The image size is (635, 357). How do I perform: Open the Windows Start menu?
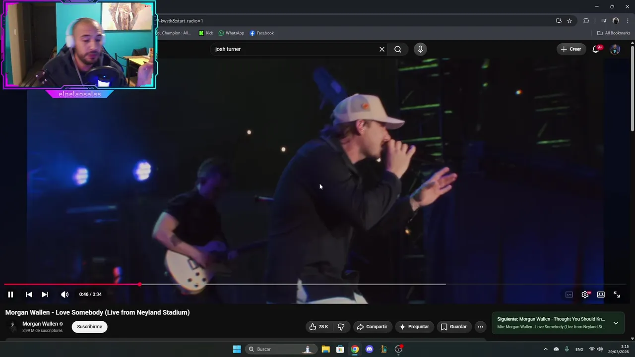pyautogui.click(x=237, y=349)
